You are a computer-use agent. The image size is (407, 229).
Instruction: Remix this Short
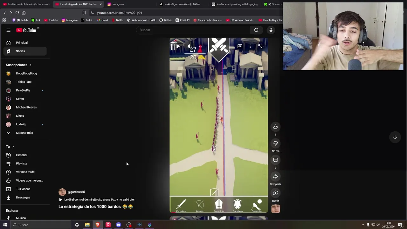[x=275, y=193]
